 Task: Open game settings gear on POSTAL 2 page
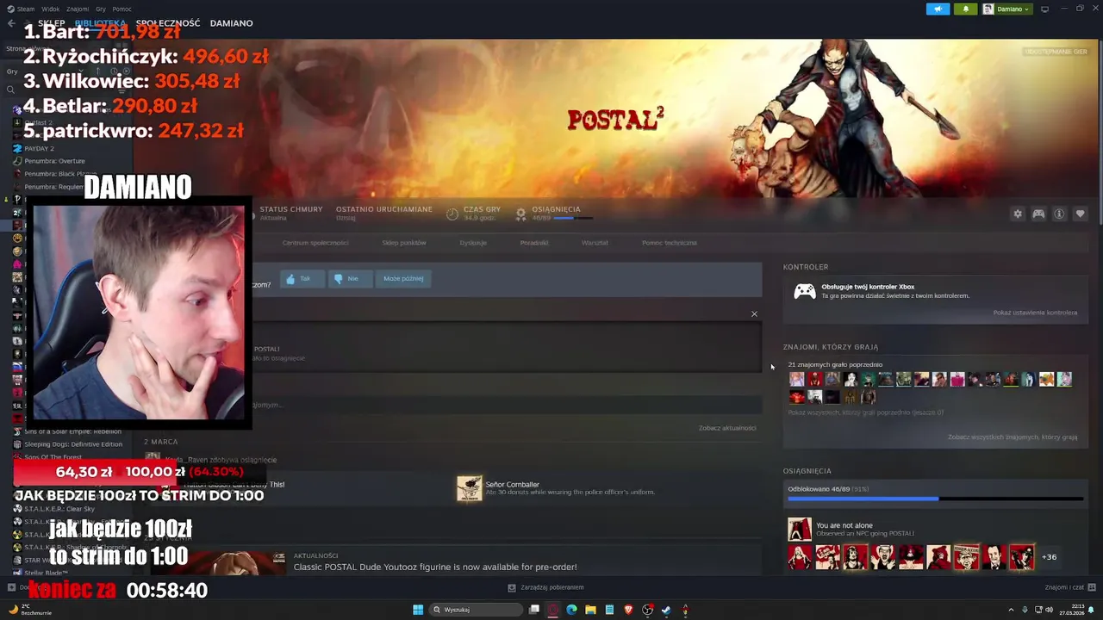coord(1018,214)
